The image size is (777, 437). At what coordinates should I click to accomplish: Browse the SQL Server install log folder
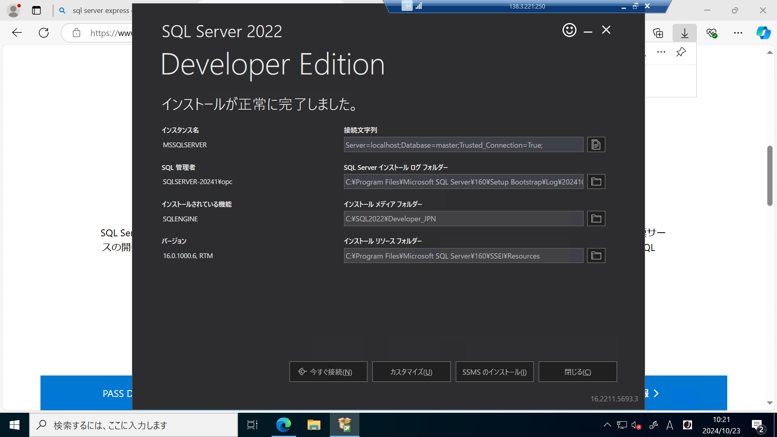click(x=596, y=181)
